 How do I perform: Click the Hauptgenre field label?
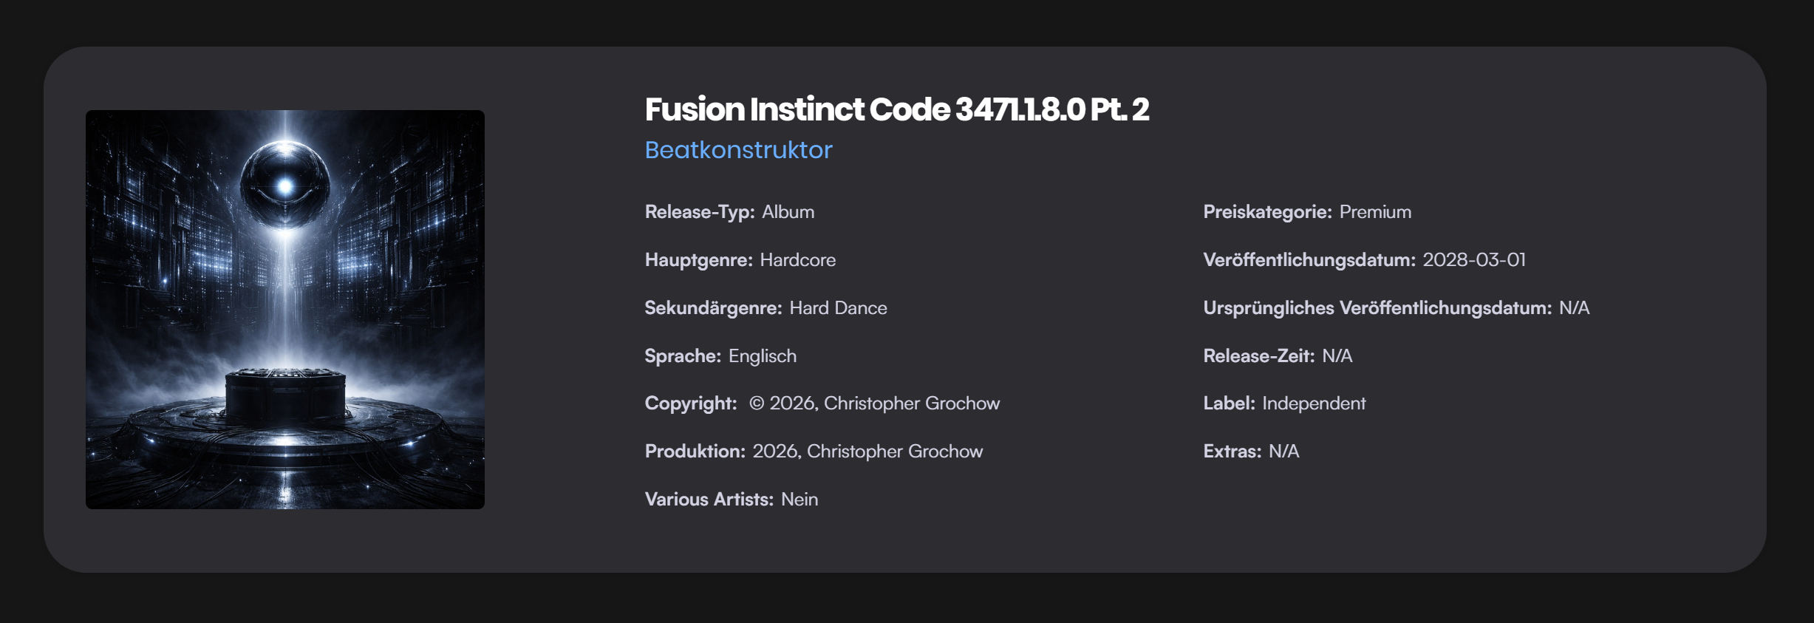tap(698, 260)
